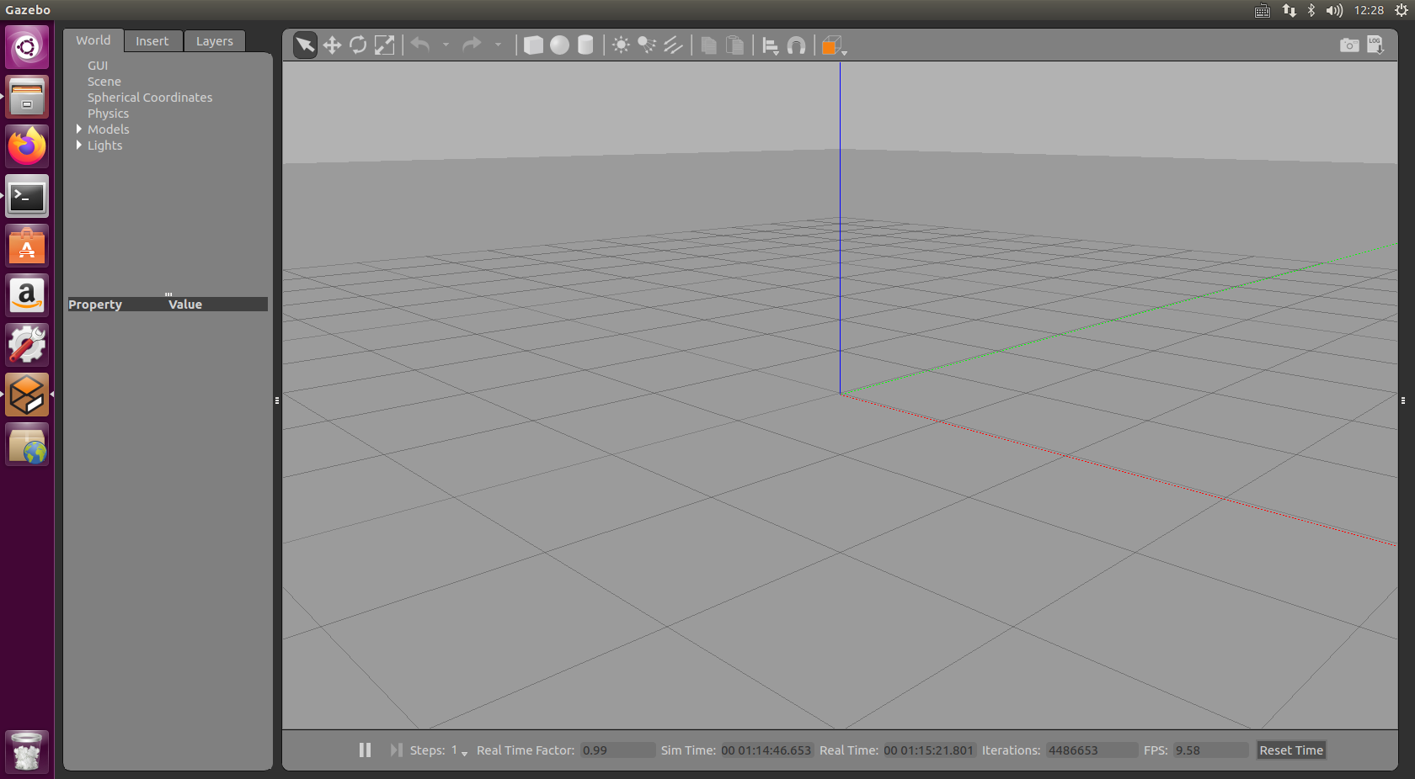Switch to the Insert tab
The image size is (1415, 779).
point(152,41)
